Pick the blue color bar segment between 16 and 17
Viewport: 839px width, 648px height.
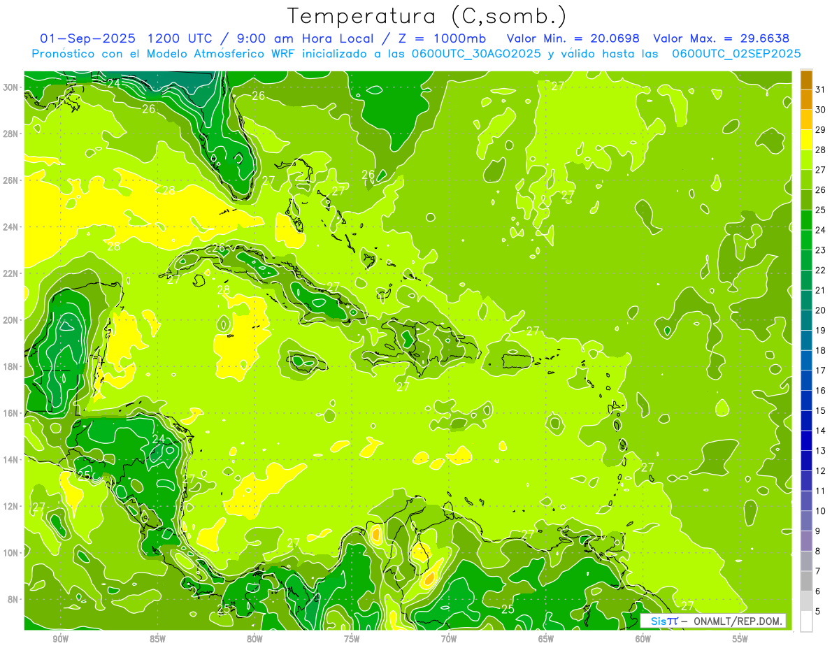click(807, 380)
